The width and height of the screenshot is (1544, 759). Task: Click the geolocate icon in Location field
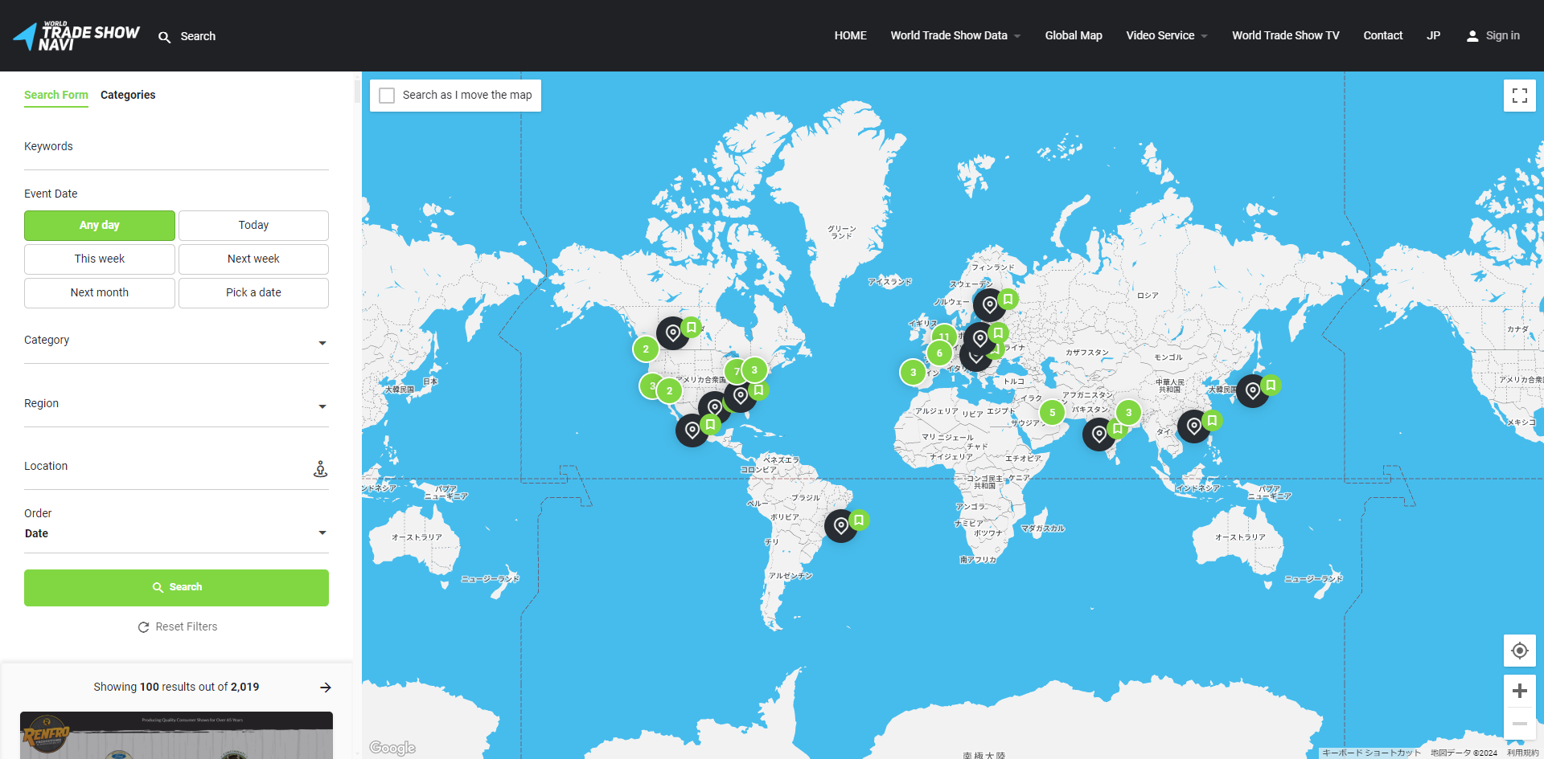[320, 469]
